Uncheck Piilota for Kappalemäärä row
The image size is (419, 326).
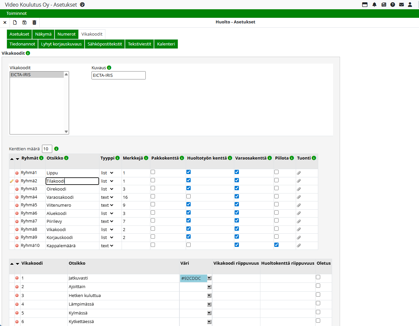coord(276,245)
